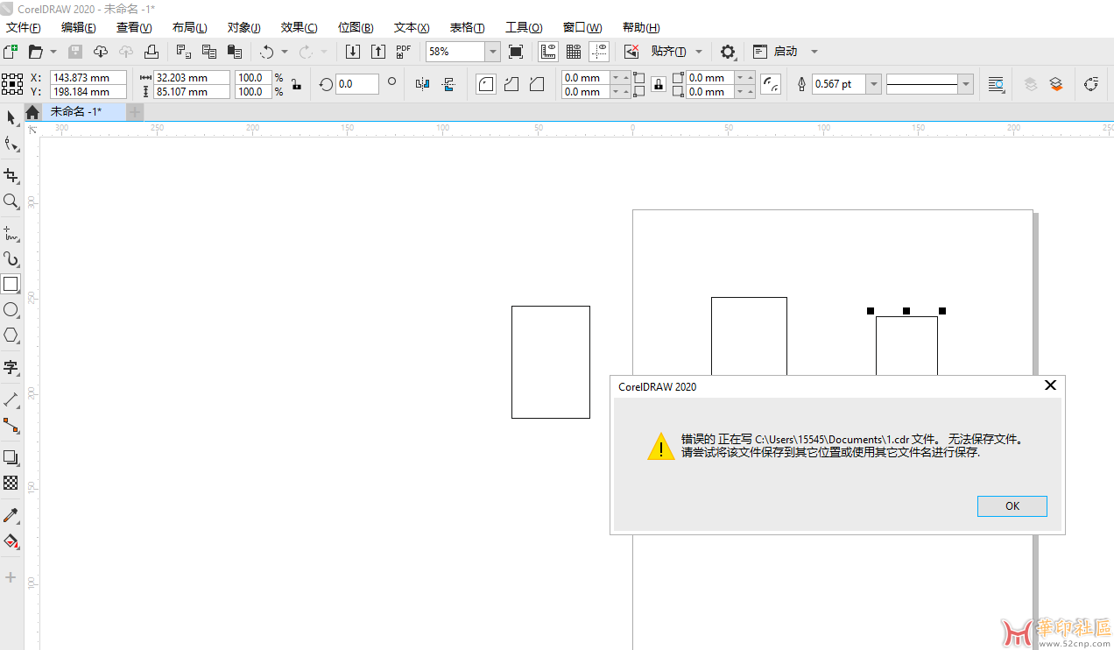Close the CorelDRAW 2020 error dialog
The width and height of the screenshot is (1114, 650).
pyautogui.click(x=1050, y=385)
